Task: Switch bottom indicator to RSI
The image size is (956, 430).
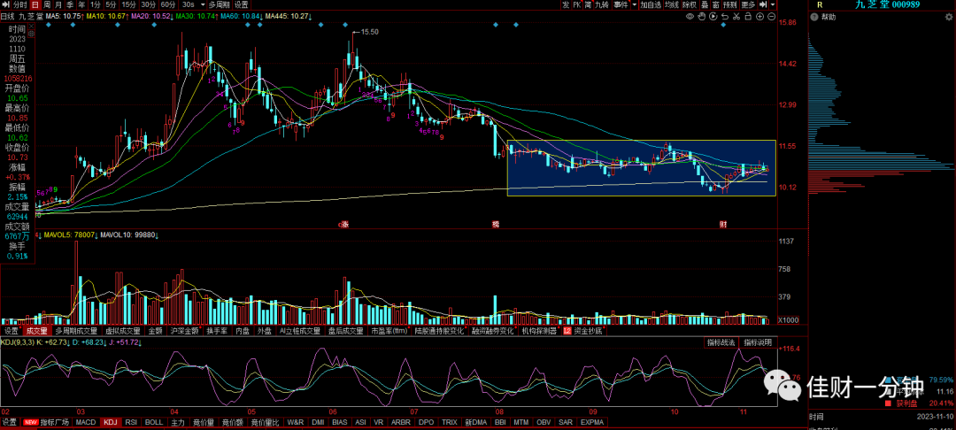Action: 130,421
